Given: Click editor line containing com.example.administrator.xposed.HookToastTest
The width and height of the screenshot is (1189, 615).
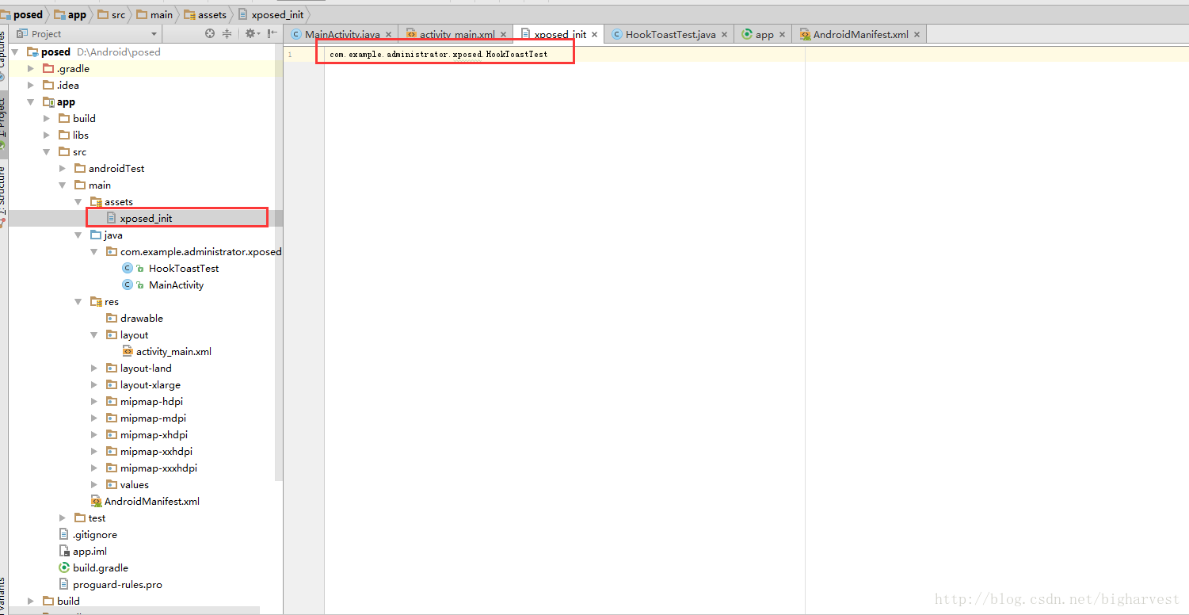Looking at the screenshot, I should [x=439, y=54].
